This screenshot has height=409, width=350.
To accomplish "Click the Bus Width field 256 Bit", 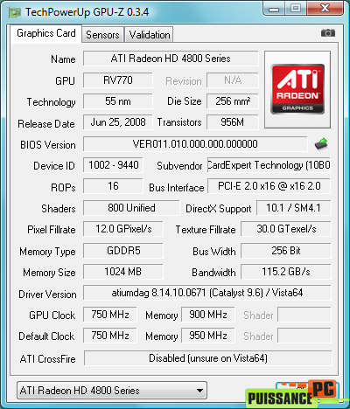I will point(286,251).
